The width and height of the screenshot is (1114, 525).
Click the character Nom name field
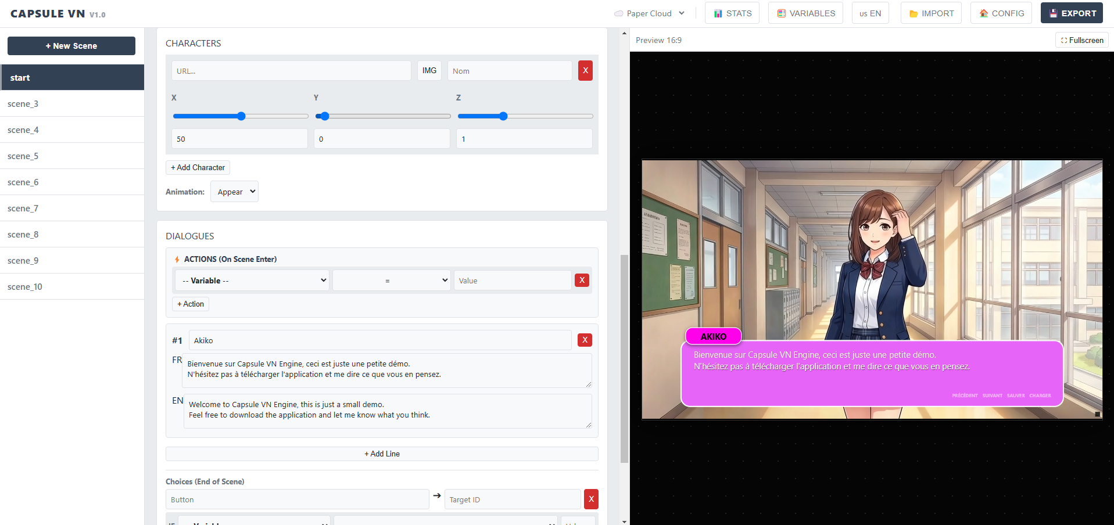(x=510, y=71)
